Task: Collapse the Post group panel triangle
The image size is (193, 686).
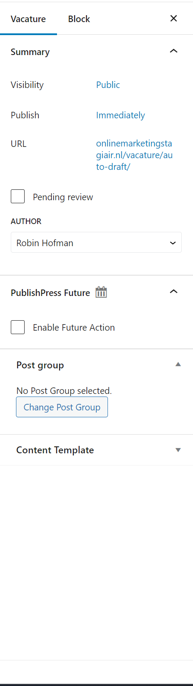Action: point(178,364)
